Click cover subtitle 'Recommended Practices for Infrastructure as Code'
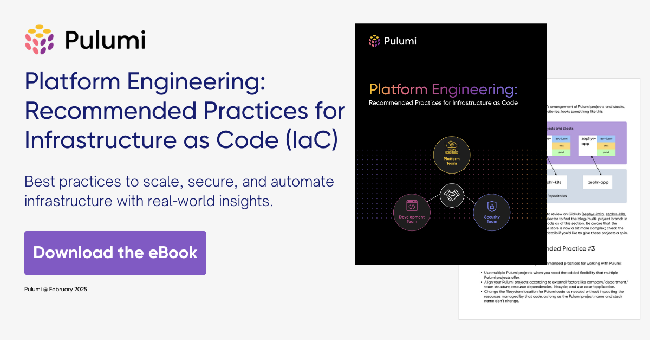The height and width of the screenshot is (340, 650). click(x=443, y=103)
